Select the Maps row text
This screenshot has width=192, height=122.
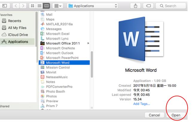pyautogui.click(x=50, y=19)
